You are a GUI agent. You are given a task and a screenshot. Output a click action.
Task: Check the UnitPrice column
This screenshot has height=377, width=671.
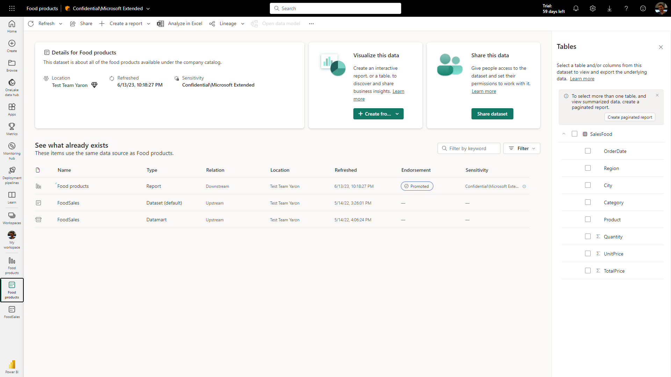pos(588,253)
